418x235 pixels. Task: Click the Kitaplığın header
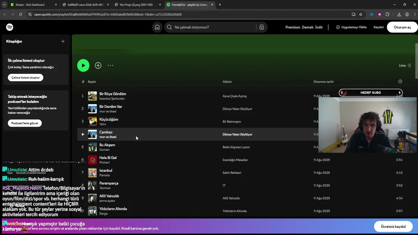click(14, 41)
